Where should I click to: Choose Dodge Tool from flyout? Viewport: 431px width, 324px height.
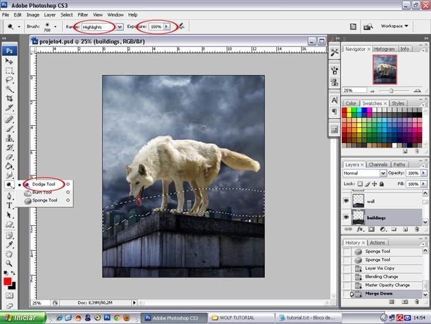point(45,184)
